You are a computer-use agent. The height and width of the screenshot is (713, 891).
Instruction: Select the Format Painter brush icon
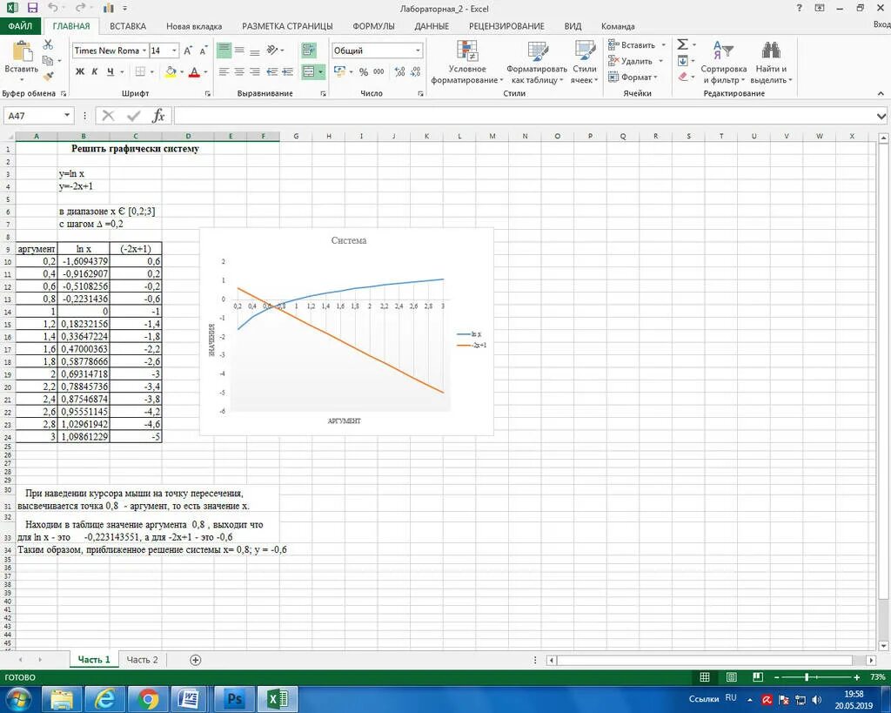49,76
